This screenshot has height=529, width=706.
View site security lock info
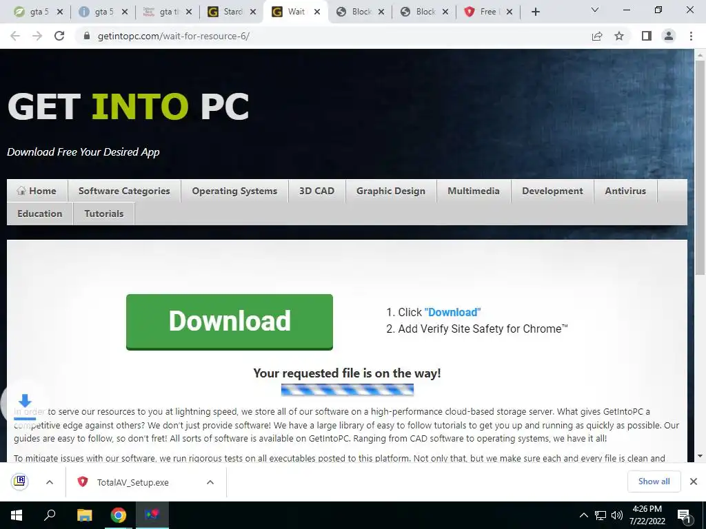click(x=87, y=36)
